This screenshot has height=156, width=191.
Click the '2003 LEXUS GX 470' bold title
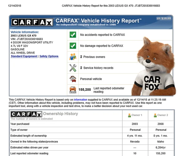coord(23,36)
